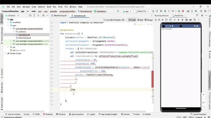This screenshot has width=211, height=118.
Task: Open Layout Inspector tool window
Action: click(x=198, y=114)
